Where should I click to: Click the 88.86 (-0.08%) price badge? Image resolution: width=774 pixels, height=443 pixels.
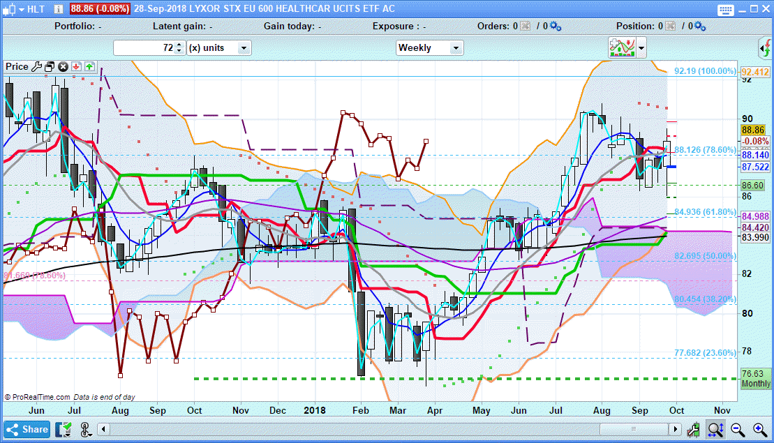99,9
